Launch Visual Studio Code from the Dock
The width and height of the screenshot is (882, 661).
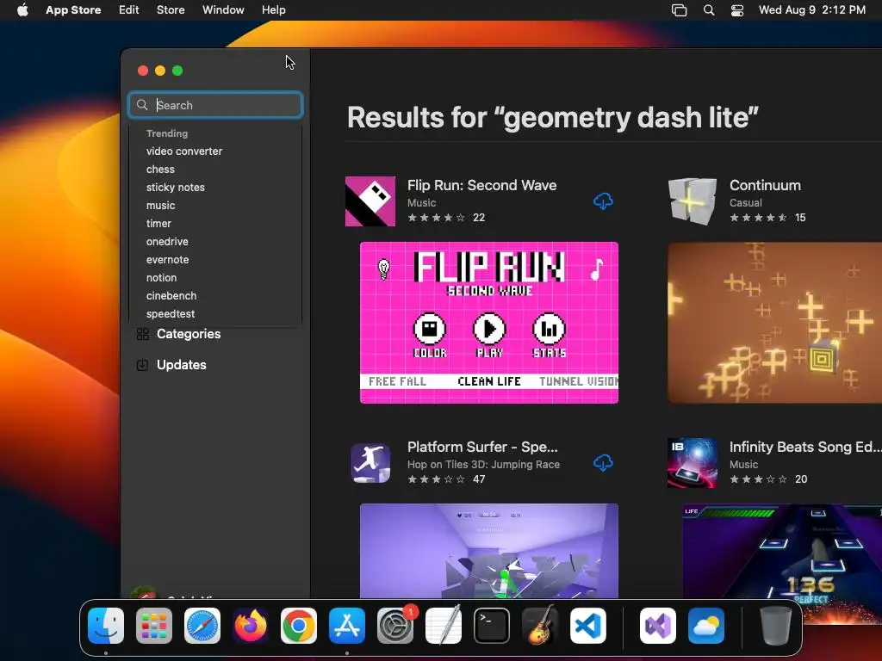click(x=588, y=626)
